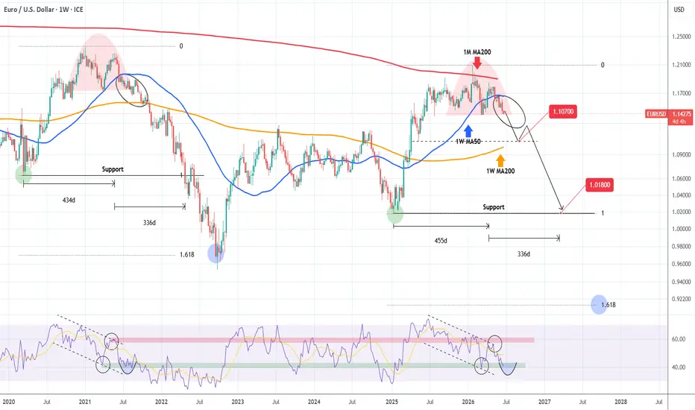Click the 2023 label on the time axis

click(238, 402)
